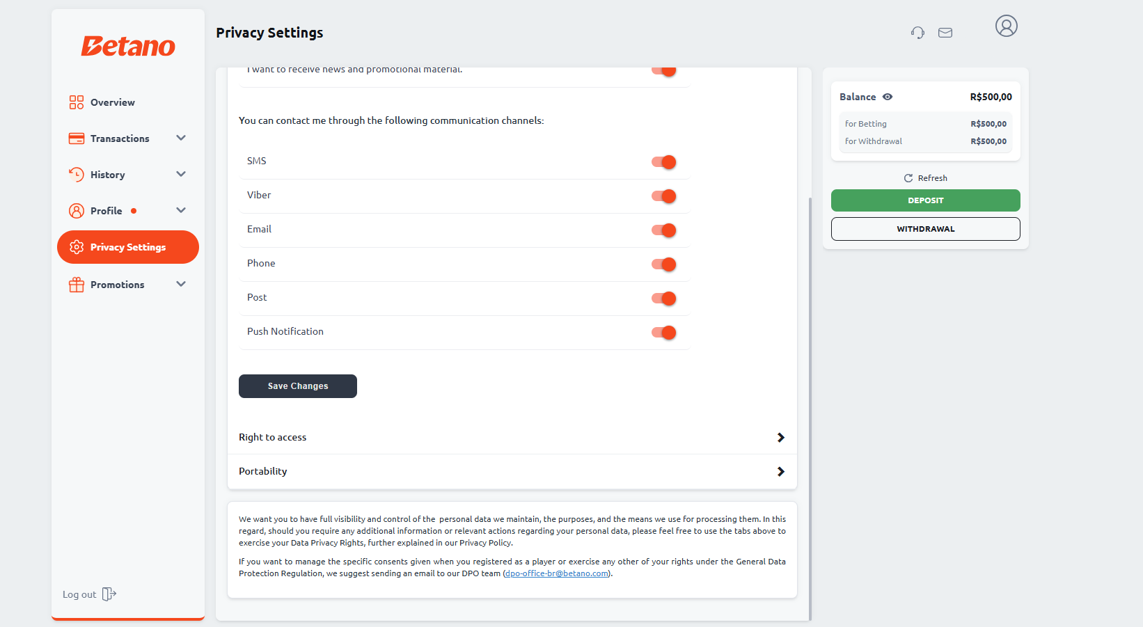
Task: Click the user account avatar icon
Action: click(1006, 26)
